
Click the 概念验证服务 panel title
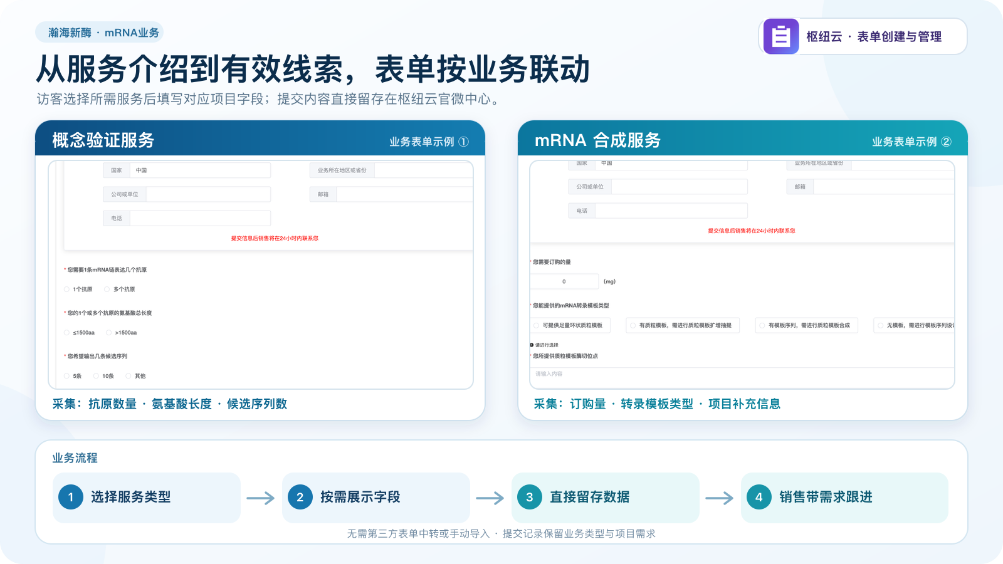(103, 140)
